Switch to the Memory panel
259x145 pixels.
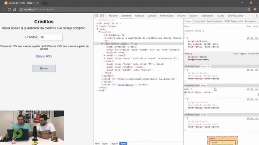[x=113, y=16]
